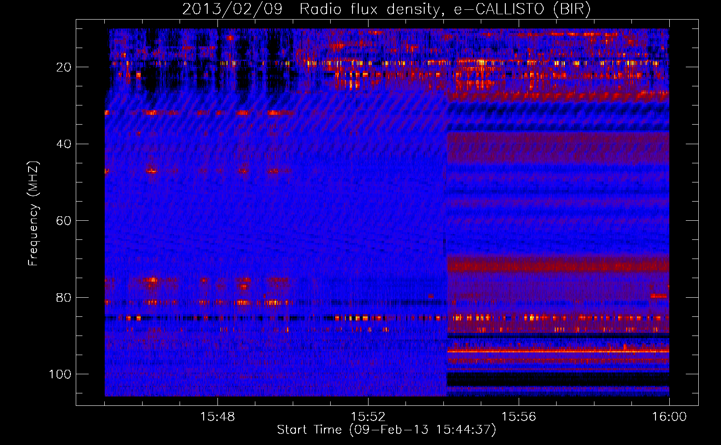
Task: Click the 15:48 time tick label
Action: (217, 417)
